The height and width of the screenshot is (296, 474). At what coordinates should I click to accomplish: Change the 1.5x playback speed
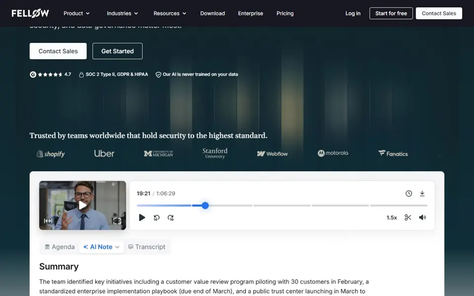coord(392,218)
